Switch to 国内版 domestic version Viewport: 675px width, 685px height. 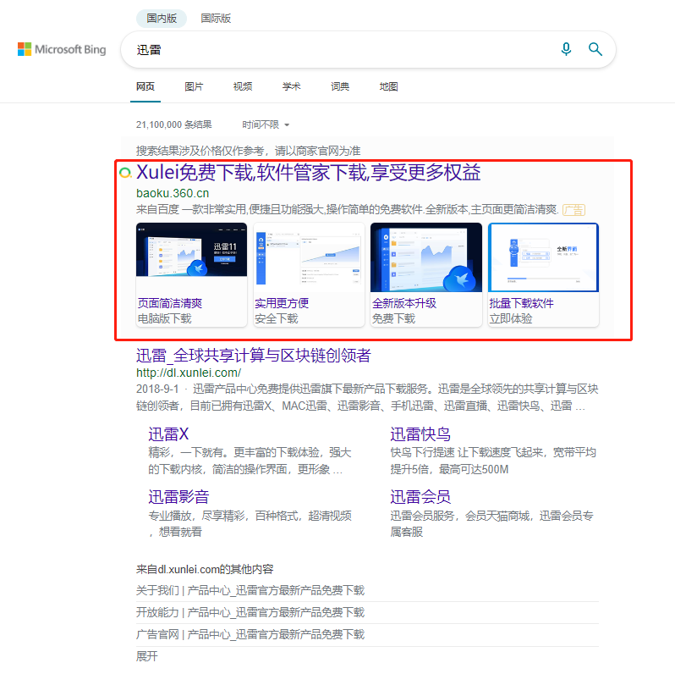pyautogui.click(x=162, y=19)
